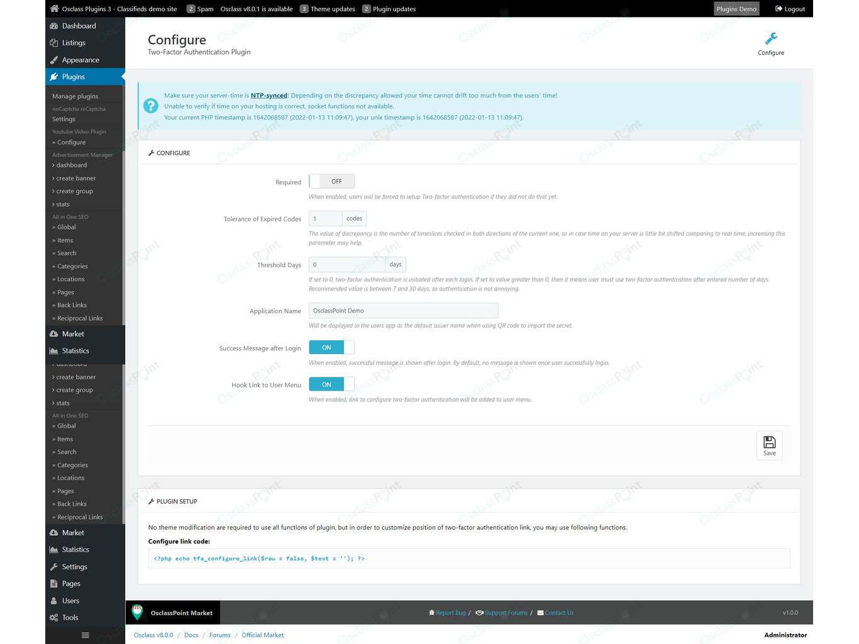The image size is (859, 644).
Task: Focus the Threshold Days number field
Action: click(347, 265)
